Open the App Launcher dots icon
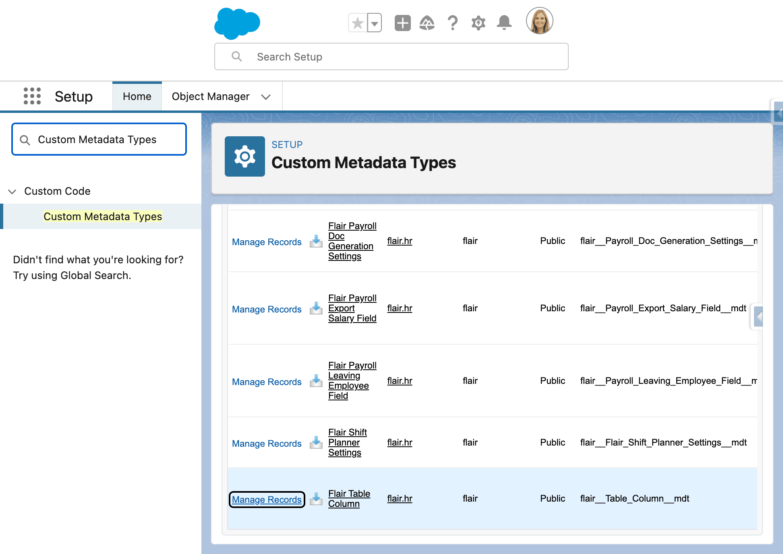The image size is (783, 554). [x=32, y=96]
